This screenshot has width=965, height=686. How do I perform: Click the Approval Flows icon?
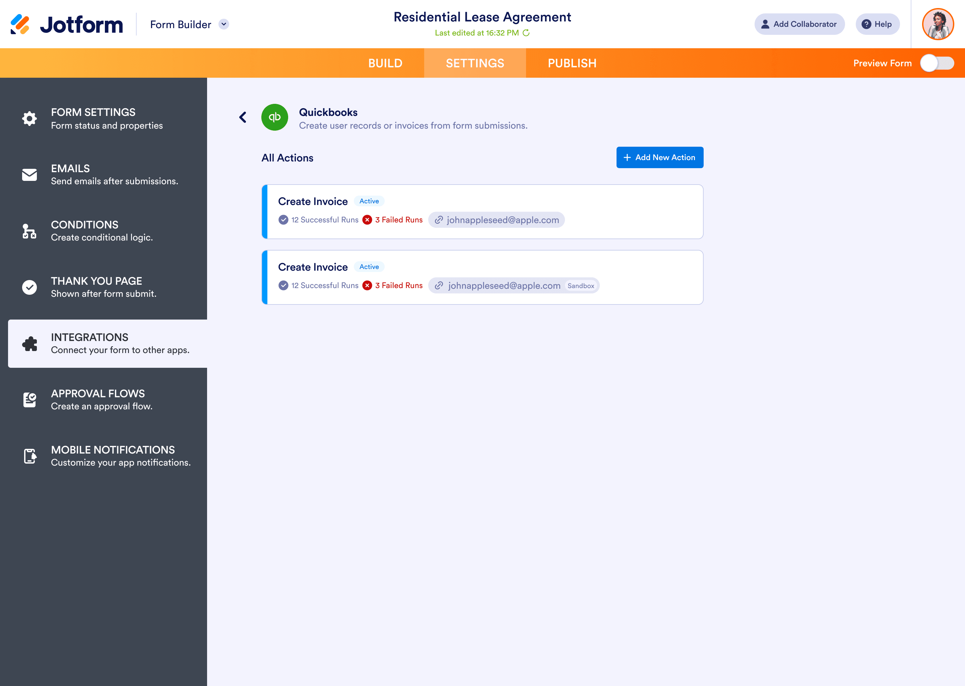coord(29,400)
